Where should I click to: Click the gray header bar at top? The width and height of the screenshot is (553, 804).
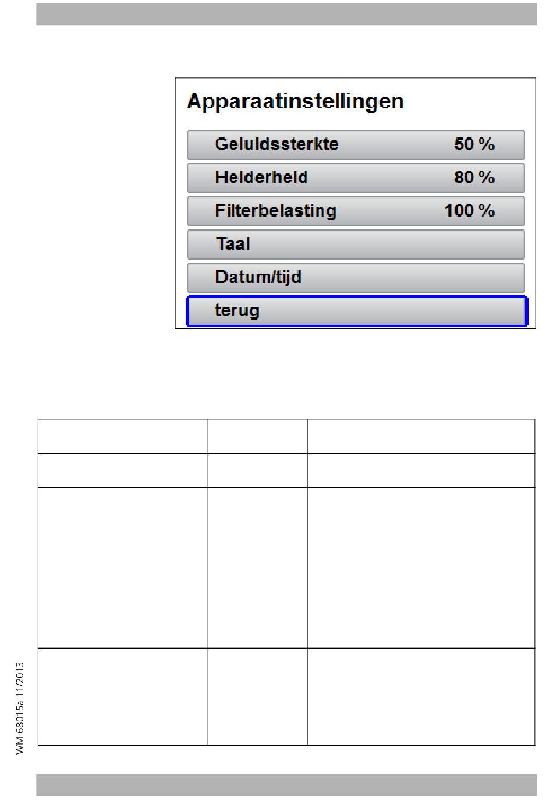tap(286, 14)
